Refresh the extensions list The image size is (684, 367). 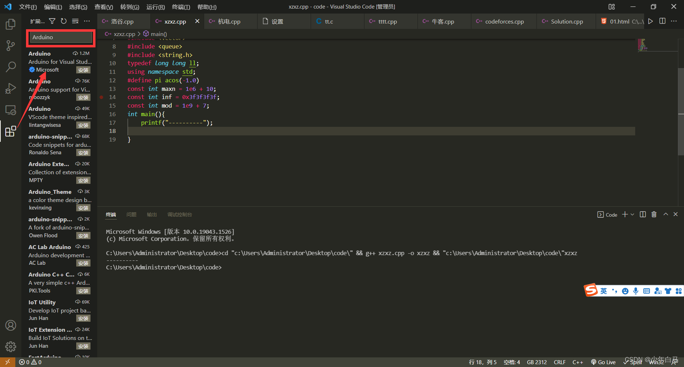63,21
